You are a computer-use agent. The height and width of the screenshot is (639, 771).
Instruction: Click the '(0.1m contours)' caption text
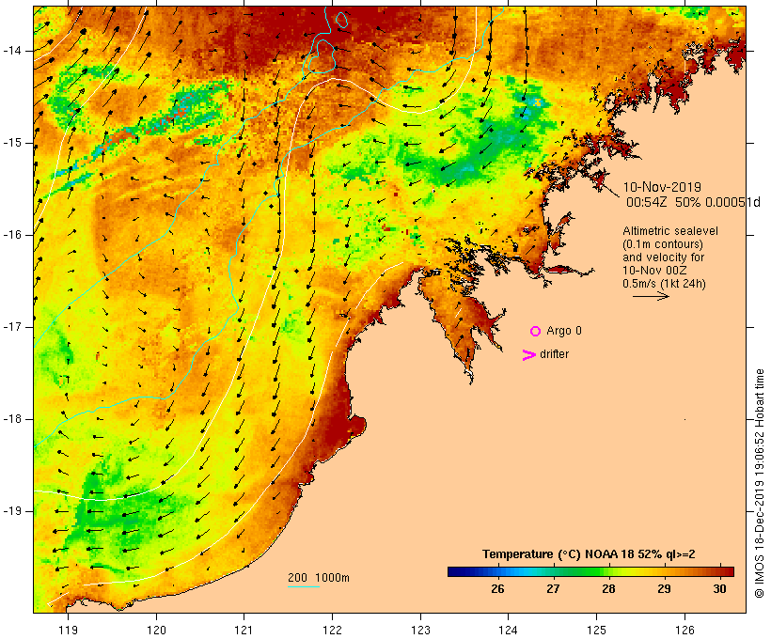pyautogui.click(x=663, y=244)
